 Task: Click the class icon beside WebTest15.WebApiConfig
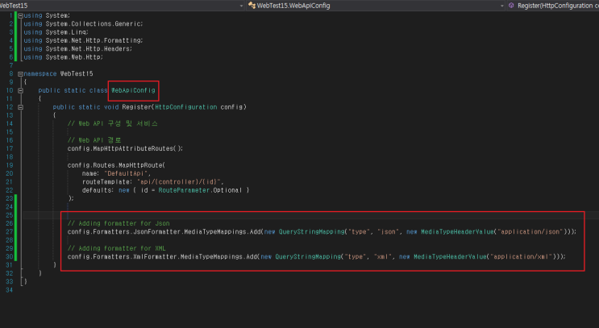252,6
